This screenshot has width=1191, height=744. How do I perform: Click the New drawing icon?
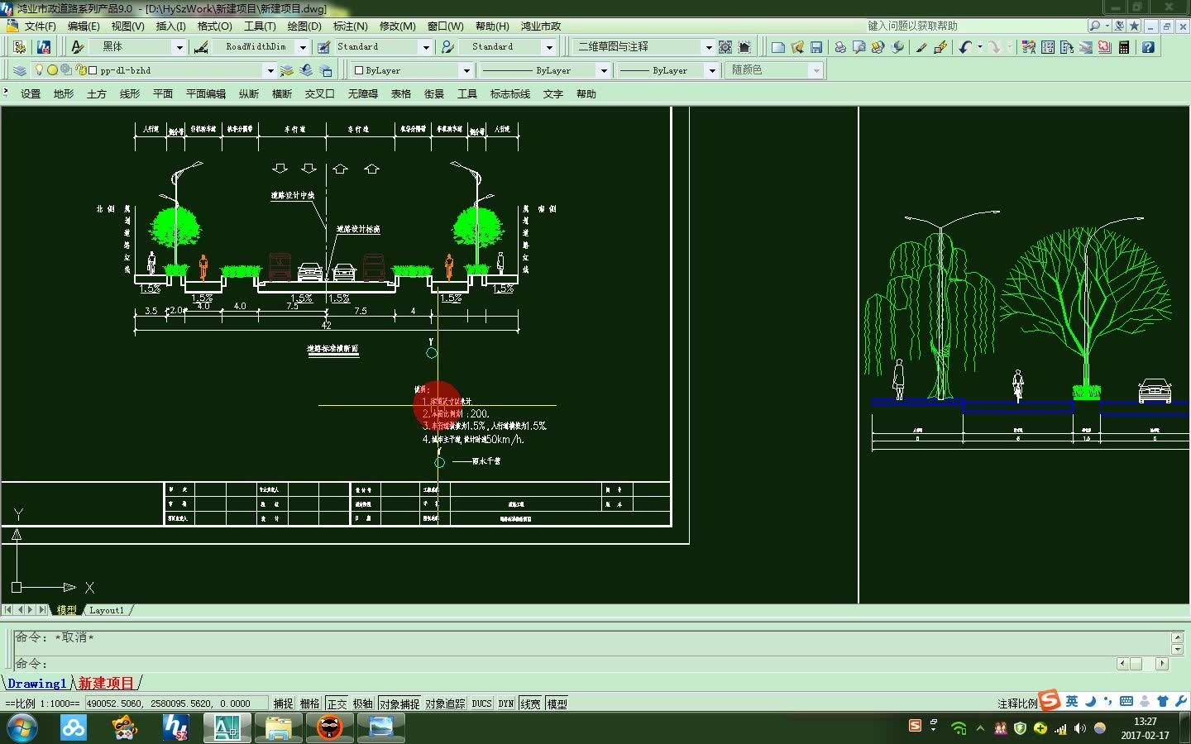[777, 47]
